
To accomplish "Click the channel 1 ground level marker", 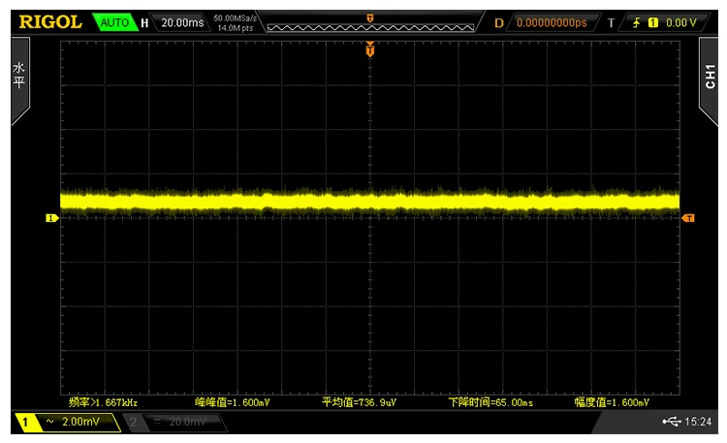I will click(x=51, y=217).
